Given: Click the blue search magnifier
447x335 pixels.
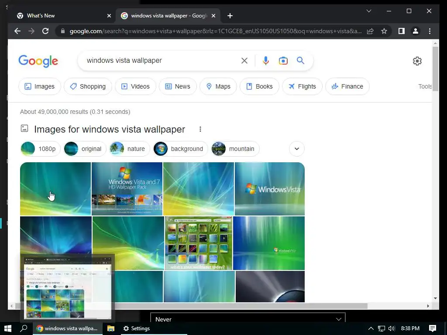Looking at the screenshot, I should (x=300, y=60).
